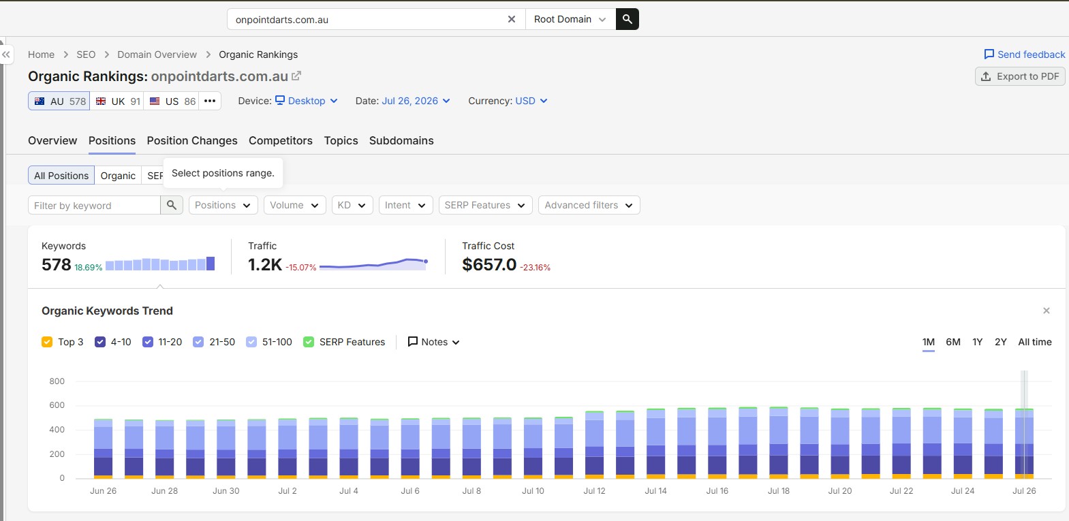Go to Domain Overview breadcrumb
This screenshot has width=1069, height=521.
point(157,54)
